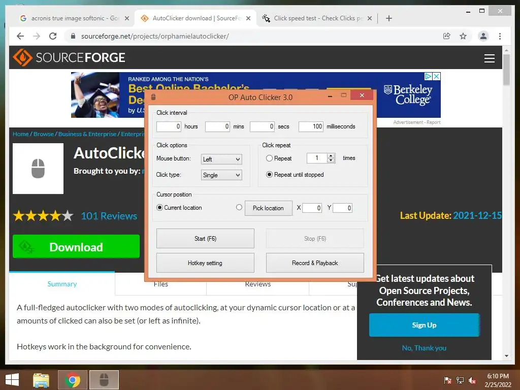The width and height of the screenshot is (520, 390).
Task: Open a new browser tab
Action: pyautogui.click(x=389, y=18)
